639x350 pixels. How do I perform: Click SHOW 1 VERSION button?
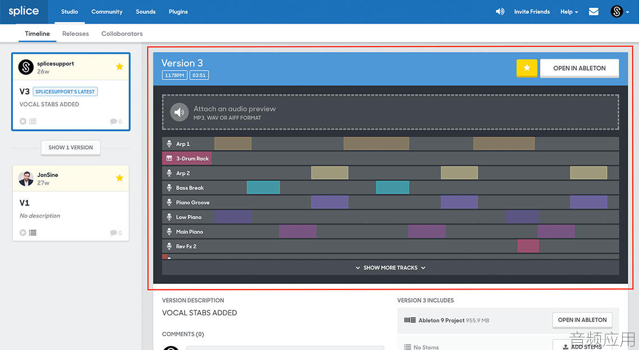click(71, 147)
